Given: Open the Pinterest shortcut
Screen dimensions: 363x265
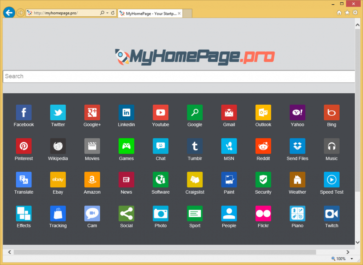Looking at the screenshot, I should [24, 146].
